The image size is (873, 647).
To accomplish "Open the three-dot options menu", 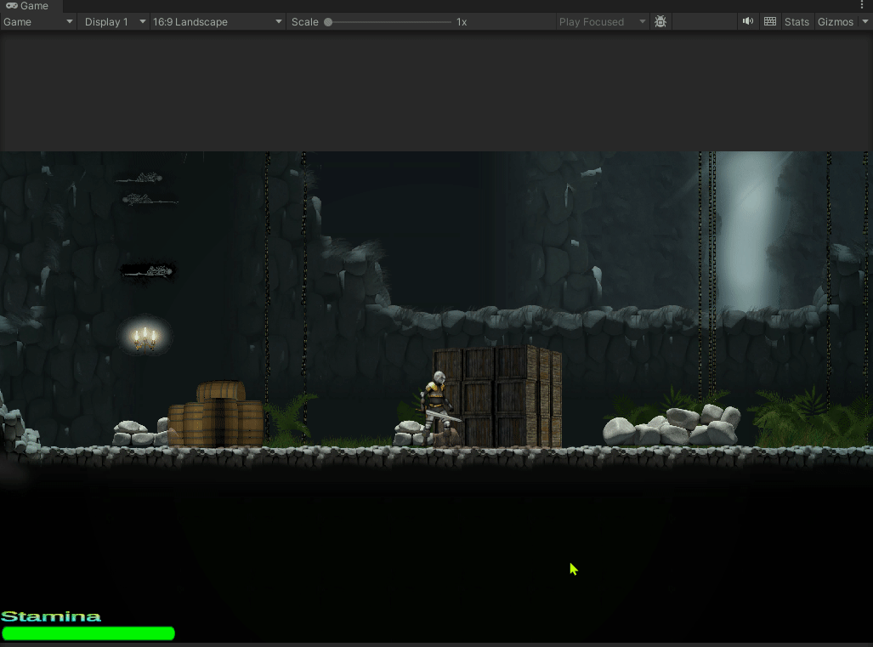I will pyautogui.click(x=863, y=5).
